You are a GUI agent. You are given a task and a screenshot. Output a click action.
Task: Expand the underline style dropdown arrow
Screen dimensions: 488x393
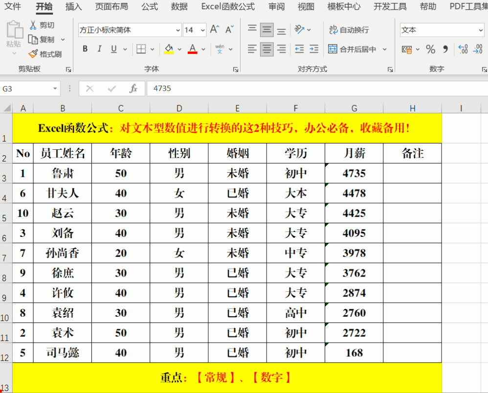click(125, 49)
